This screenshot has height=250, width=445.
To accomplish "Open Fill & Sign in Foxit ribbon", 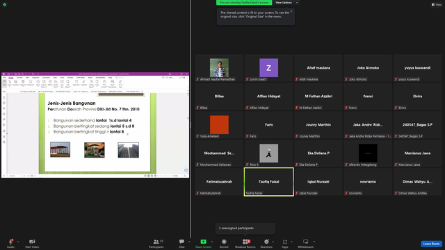I will [x=120, y=83].
